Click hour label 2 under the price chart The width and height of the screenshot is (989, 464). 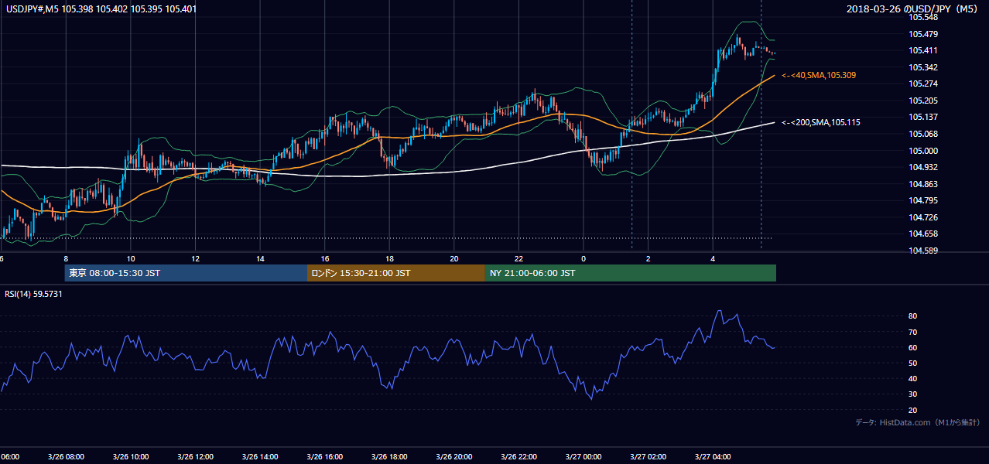point(648,258)
